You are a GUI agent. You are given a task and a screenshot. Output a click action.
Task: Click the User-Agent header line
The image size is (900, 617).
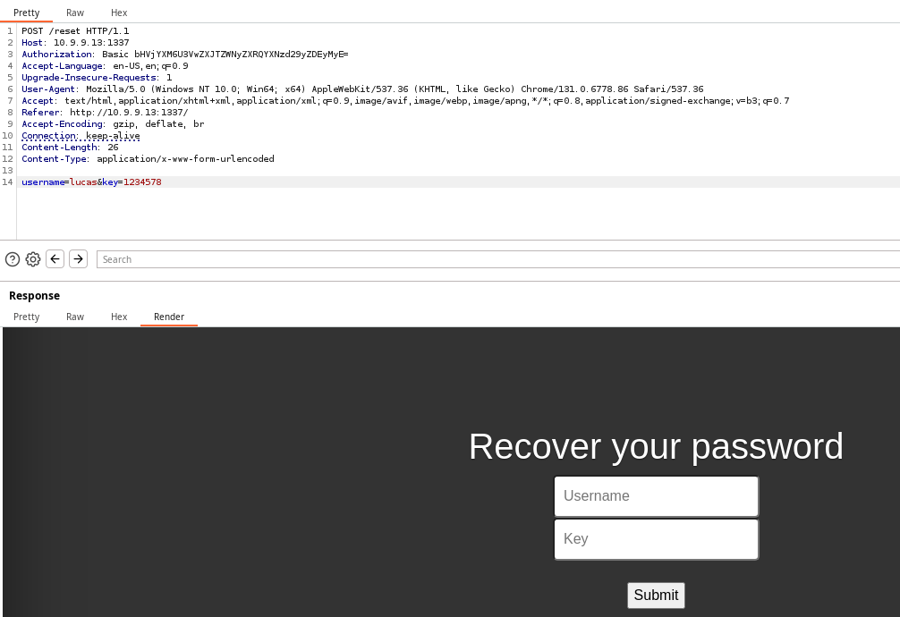pos(362,89)
